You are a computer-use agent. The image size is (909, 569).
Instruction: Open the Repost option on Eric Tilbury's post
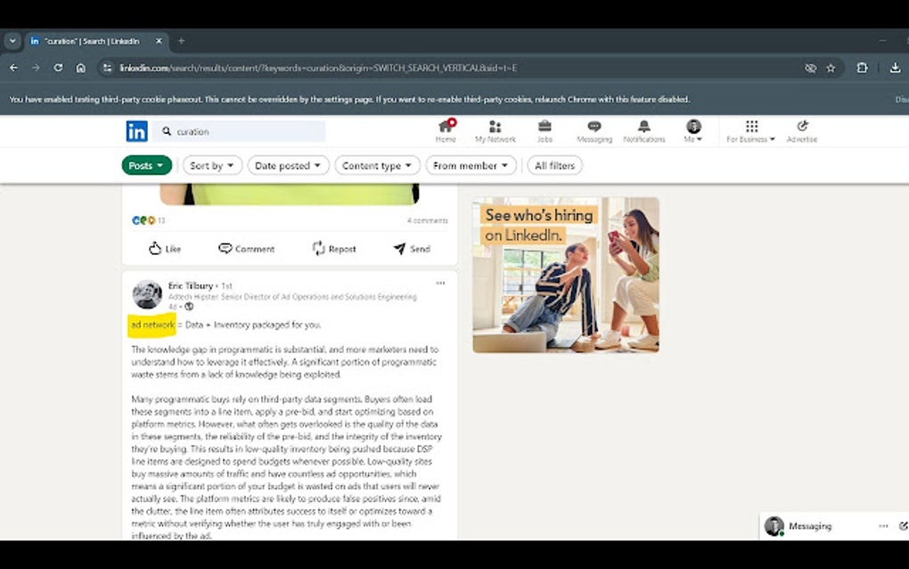(333, 249)
